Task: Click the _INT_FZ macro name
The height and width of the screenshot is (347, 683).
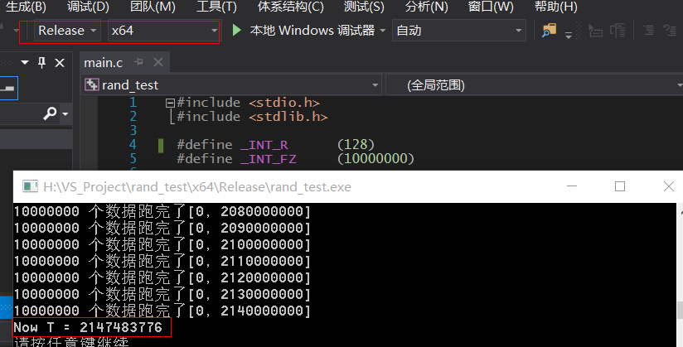Action: click(268, 159)
